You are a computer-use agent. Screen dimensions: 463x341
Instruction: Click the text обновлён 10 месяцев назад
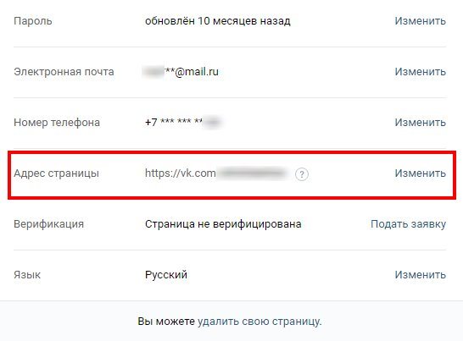tap(218, 21)
